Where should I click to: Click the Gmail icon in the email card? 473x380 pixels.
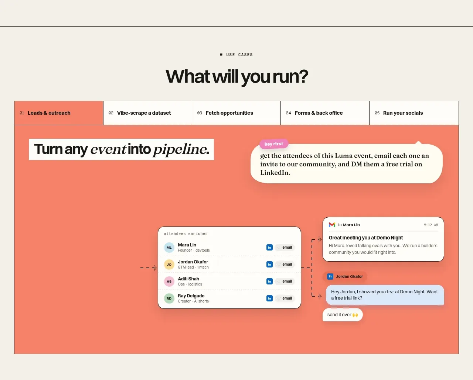[332, 225]
